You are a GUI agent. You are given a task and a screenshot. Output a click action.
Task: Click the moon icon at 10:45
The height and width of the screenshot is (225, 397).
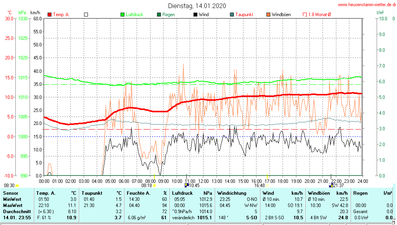(187, 185)
